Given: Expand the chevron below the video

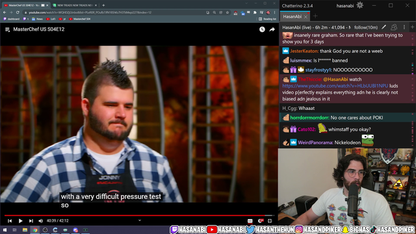Looking at the screenshot, I should pyautogui.click(x=140, y=220).
